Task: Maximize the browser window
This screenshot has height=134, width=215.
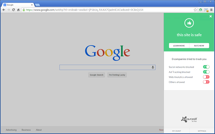Action: 205,1
